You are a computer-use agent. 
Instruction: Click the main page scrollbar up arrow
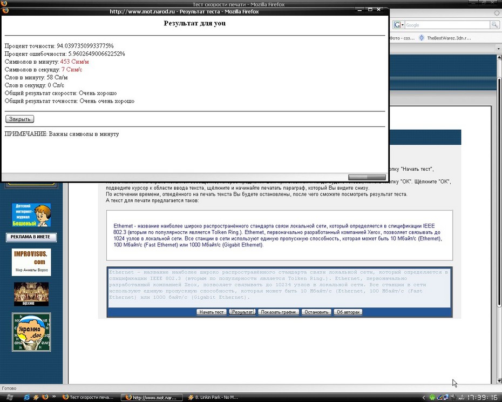pos(499,57)
